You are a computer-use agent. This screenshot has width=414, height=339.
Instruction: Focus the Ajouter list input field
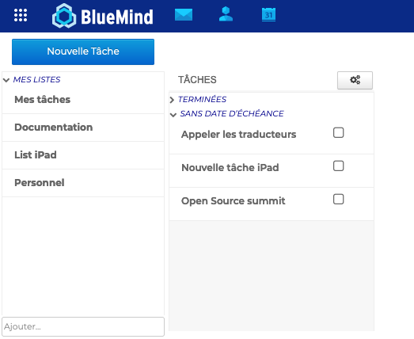83,326
